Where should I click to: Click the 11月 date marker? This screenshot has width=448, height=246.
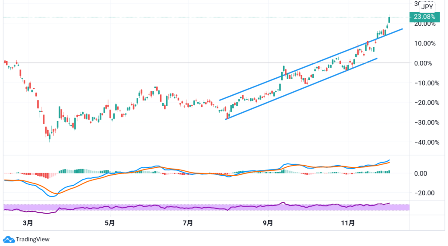[x=348, y=223]
